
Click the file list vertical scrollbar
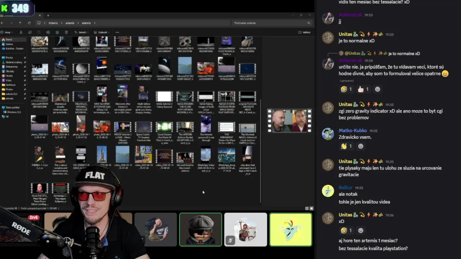tap(260, 151)
